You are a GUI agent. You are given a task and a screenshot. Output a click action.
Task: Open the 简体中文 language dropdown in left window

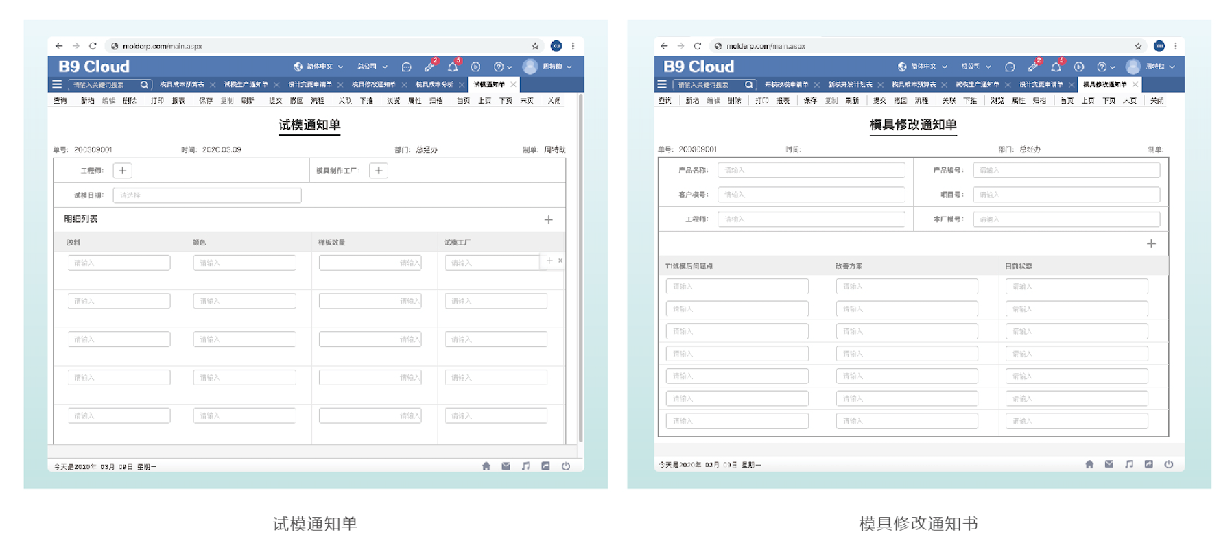(319, 67)
